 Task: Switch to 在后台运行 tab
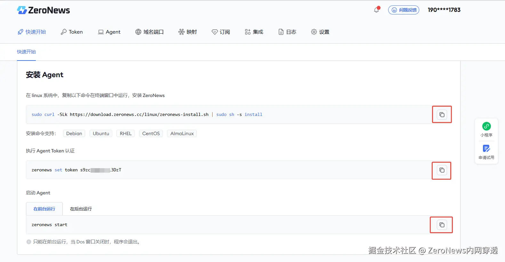pyautogui.click(x=81, y=209)
